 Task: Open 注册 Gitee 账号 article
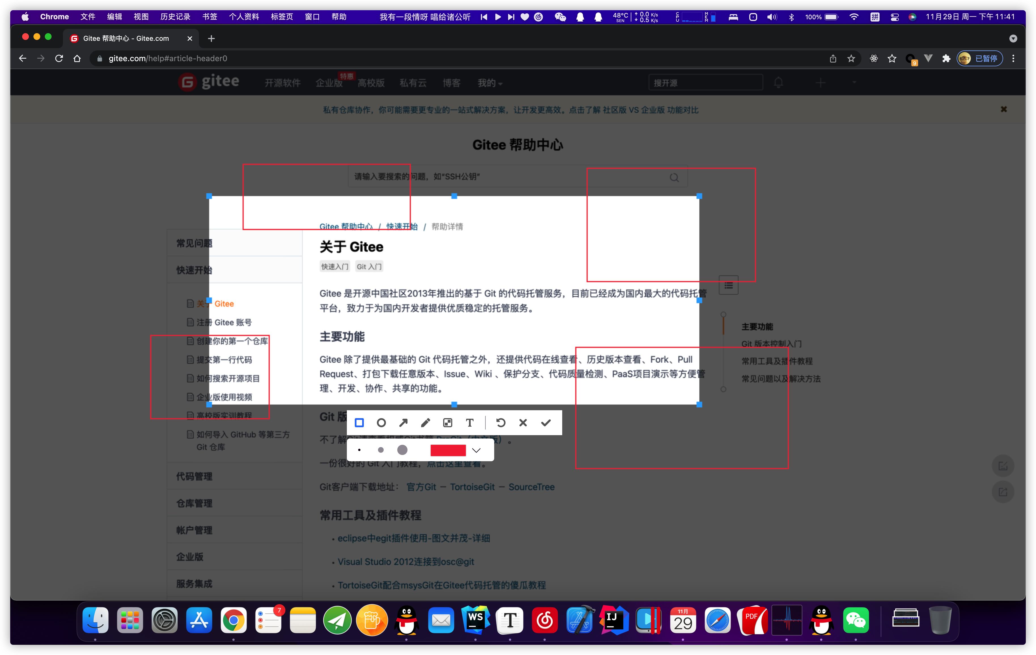pos(224,323)
